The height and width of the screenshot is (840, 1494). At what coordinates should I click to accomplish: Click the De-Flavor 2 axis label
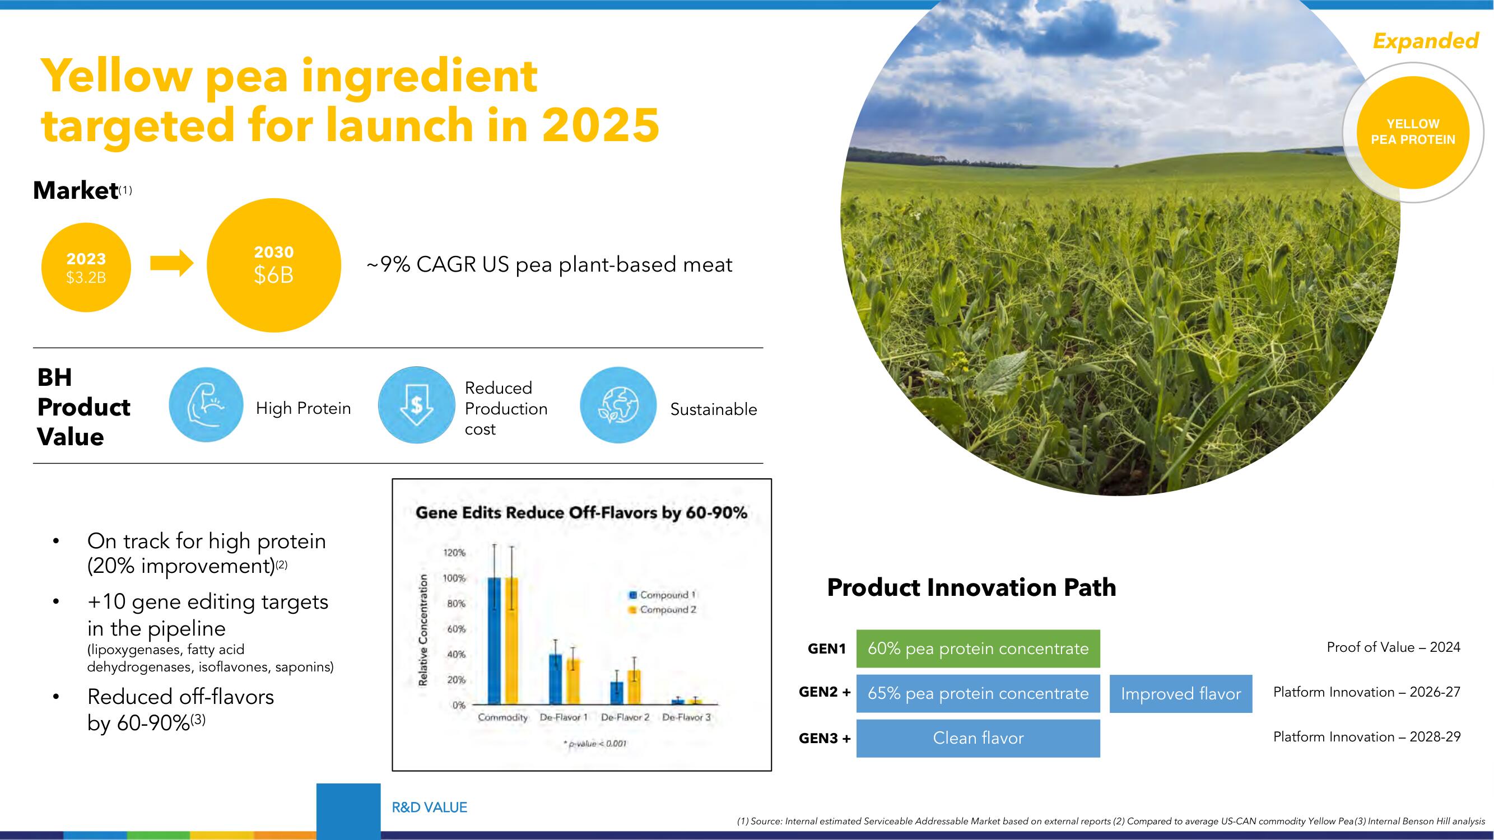tap(625, 717)
